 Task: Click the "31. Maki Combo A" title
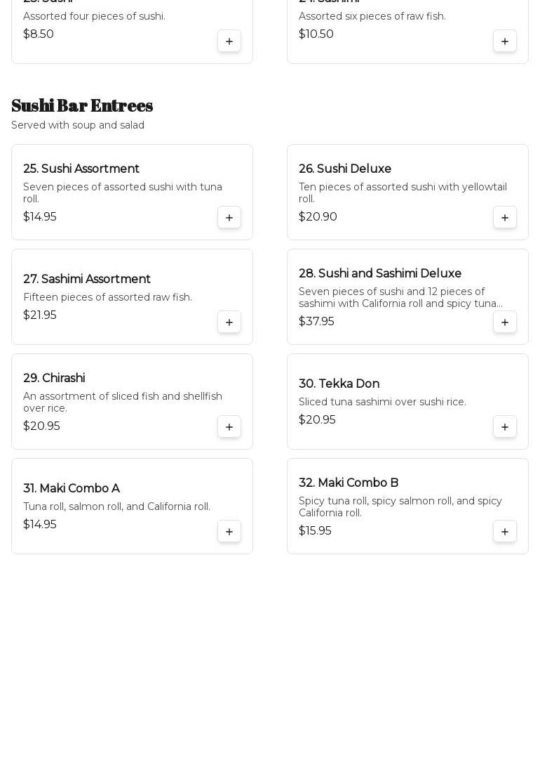click(x=72, y=489)
